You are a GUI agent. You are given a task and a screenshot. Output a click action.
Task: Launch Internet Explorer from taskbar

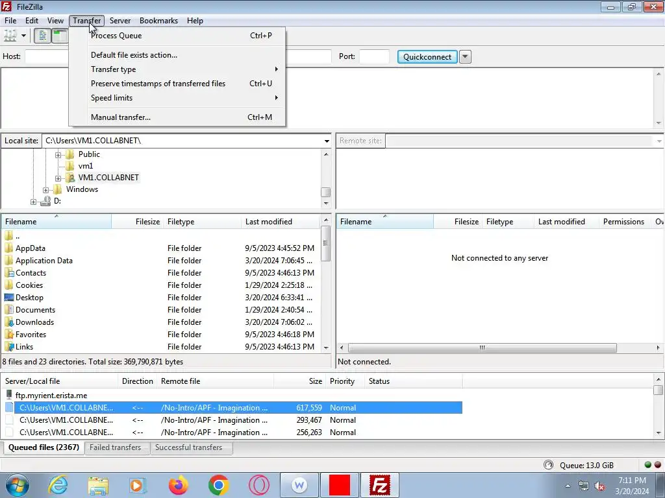click(58, 485)
